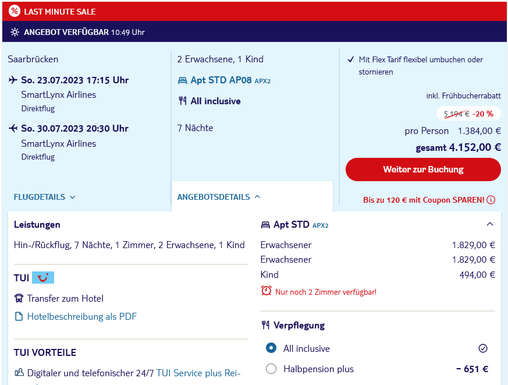Click the TUI smile logo
Screen dimensions: 508x385
pyautogui.click(x=43, y=278)
